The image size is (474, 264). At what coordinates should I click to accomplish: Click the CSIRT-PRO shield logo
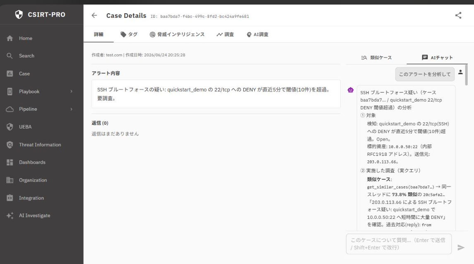pyautogui.click(x=19, y=14)
